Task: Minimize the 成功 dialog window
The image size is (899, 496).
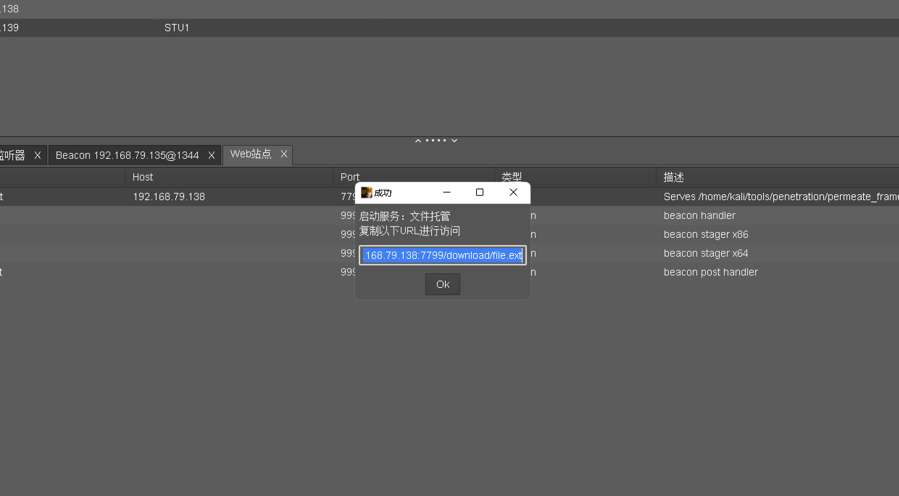Action: pyautogui.click(x=446, y=193)
